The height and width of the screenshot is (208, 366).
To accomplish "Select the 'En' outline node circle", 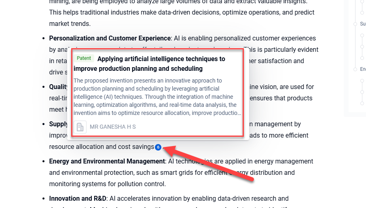I will point(355,69).
